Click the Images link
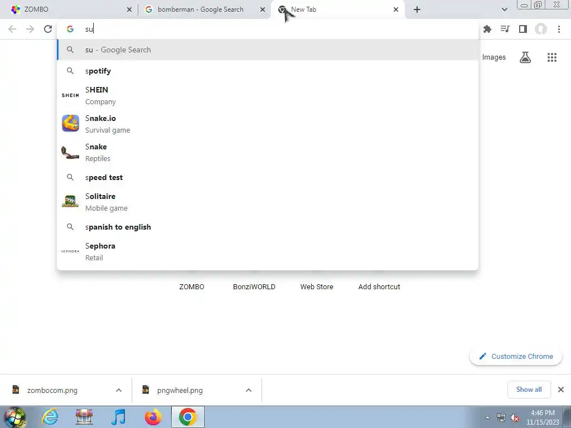This screenshot has height=428, width=571. [x=494, y=57]
